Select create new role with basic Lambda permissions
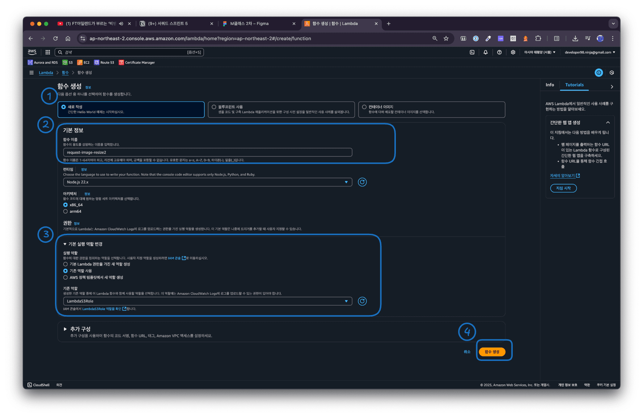This screenshot has height=418, width=643. point(65,264)
